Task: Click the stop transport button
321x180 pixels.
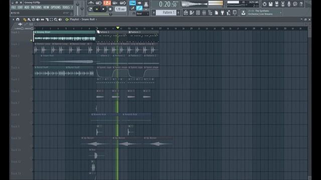Action: 103,9
